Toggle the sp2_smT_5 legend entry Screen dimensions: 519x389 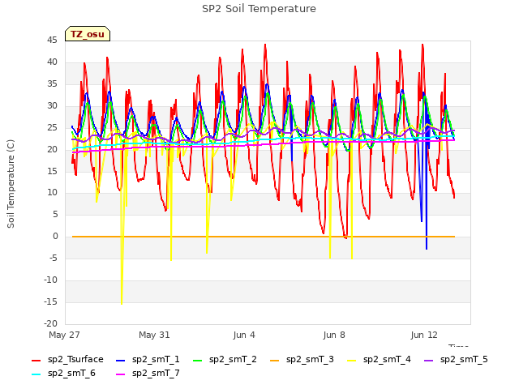pyautogui.click(x=456, y=360)
